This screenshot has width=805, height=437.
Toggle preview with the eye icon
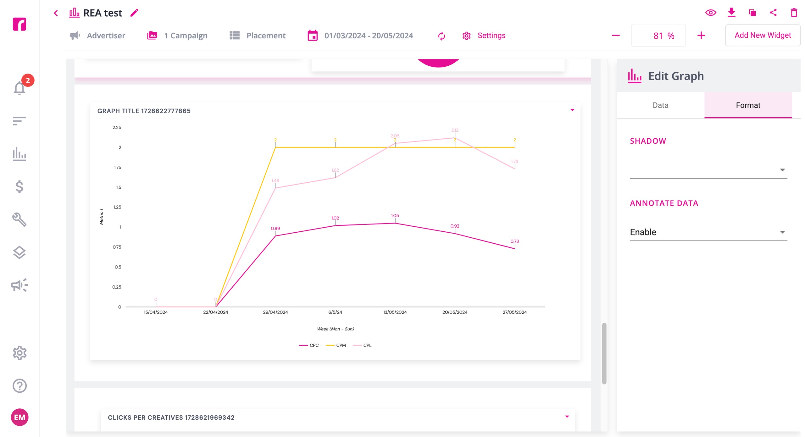tap(710, 13)
